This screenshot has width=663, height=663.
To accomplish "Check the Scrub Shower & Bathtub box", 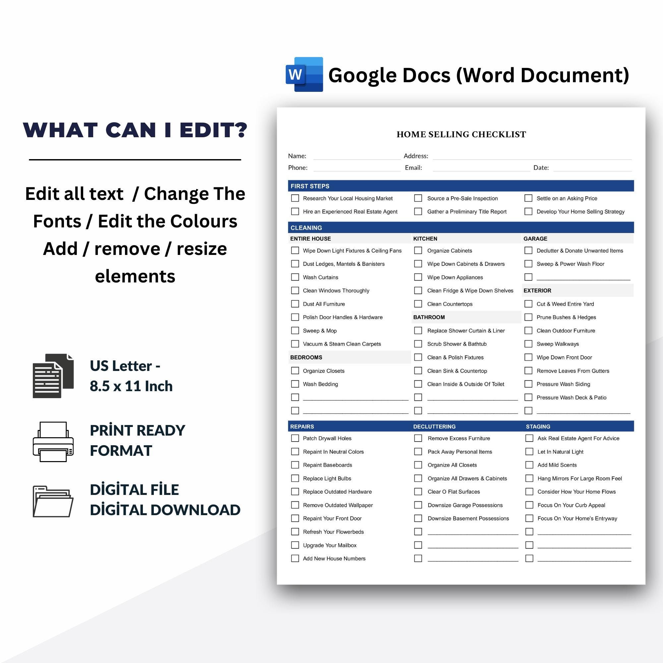I will tap(418, 344).
